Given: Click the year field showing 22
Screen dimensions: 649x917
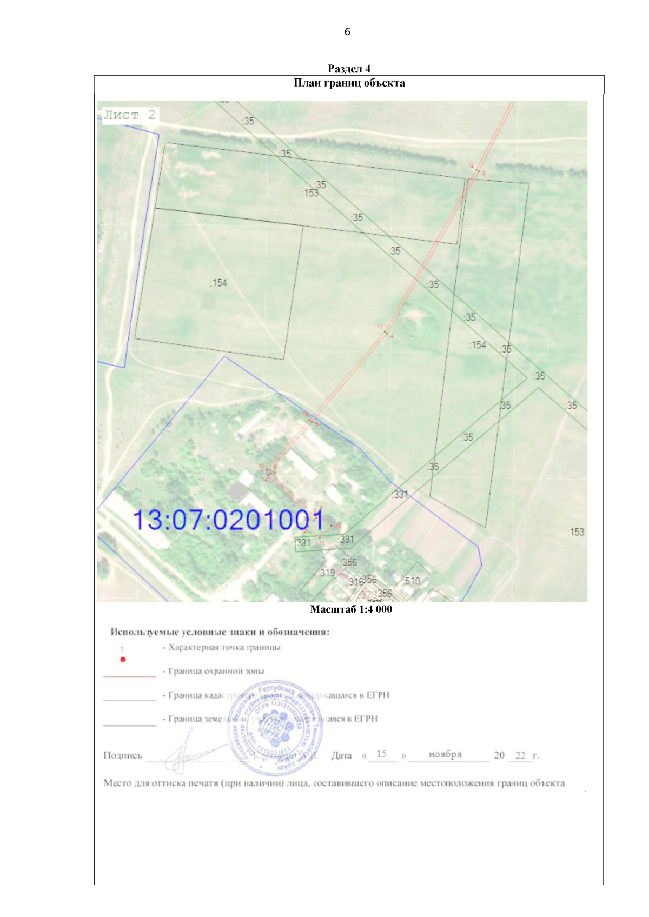Looking at the screenshot, I should click(x=520, y=755).
